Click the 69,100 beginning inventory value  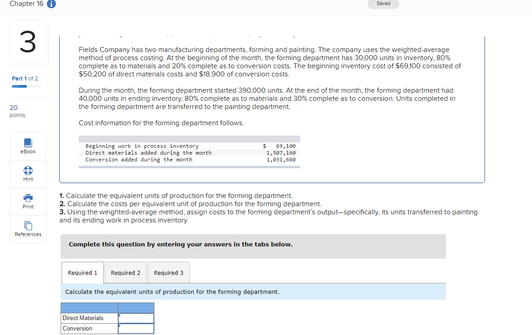coord(286,146)
